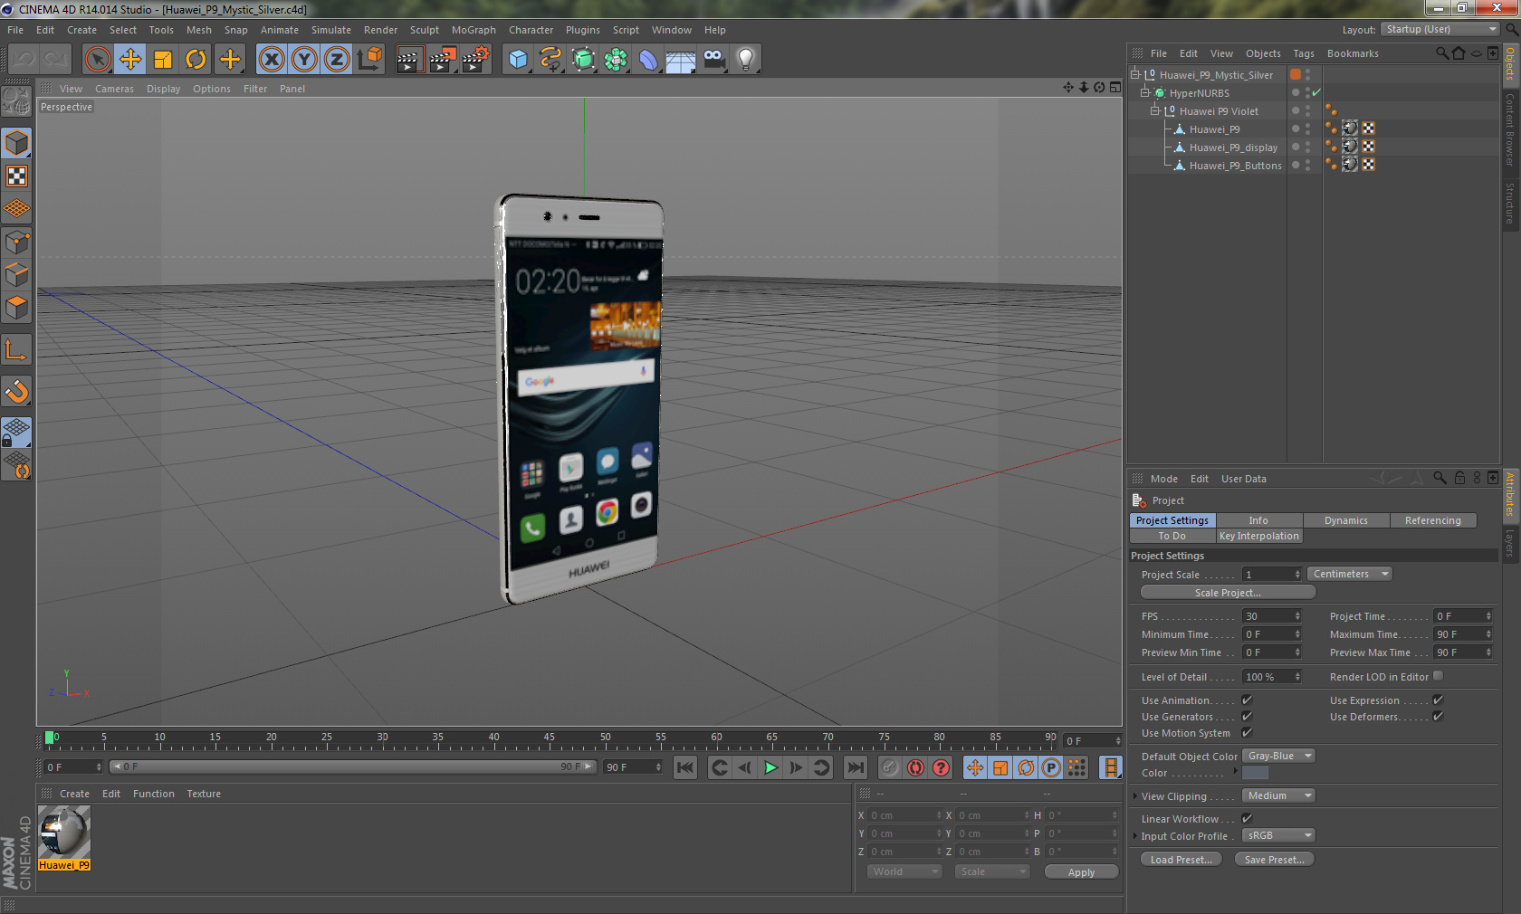Toggle Use Motion System checkbox
1521x914 pixels.
click(1247, 732)
